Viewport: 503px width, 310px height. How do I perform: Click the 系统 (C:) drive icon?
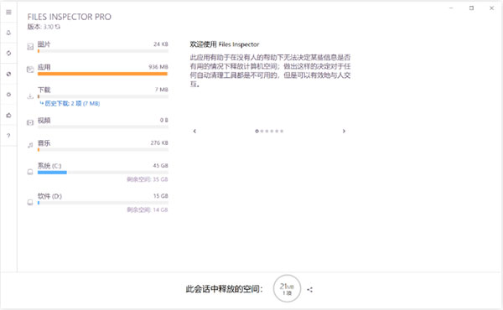[x=30, y=172]
